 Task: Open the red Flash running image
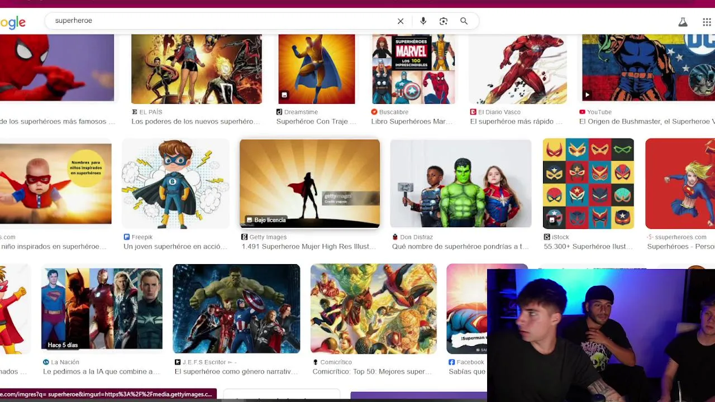518,69
